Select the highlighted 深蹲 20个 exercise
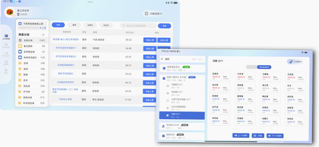Viewport: 319px width, 147px height. click(x=182, y=115)
